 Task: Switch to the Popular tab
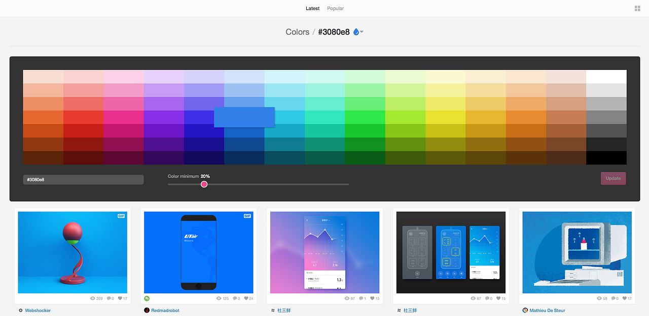(335, 8)
